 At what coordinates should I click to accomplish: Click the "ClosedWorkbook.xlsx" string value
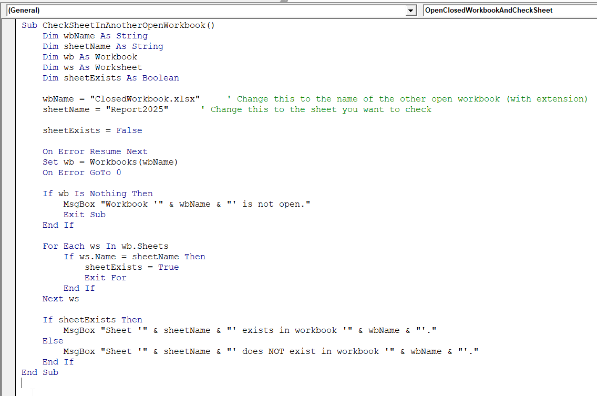pos(145,99)
